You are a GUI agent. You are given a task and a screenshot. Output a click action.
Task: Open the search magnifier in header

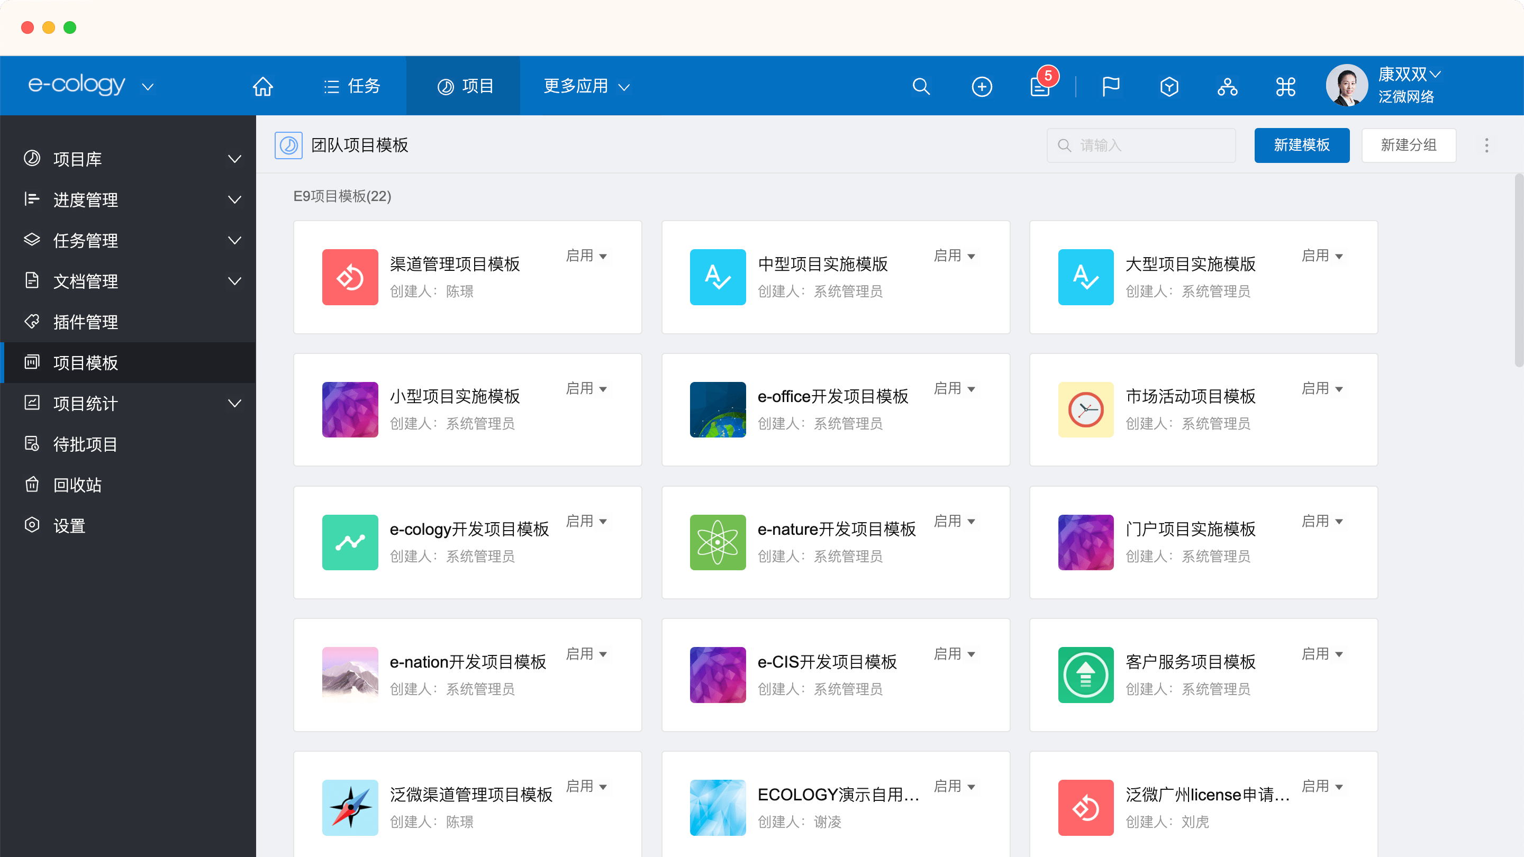coord(921,86)
